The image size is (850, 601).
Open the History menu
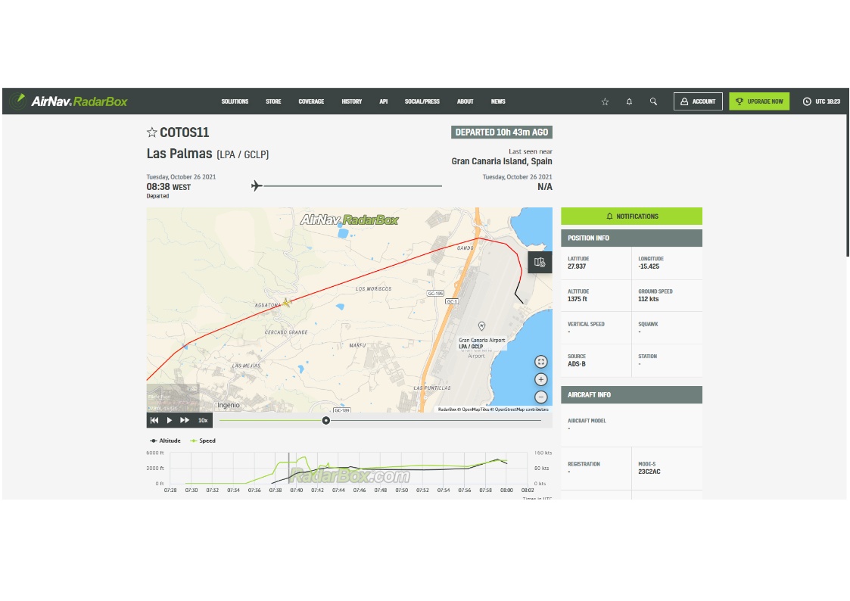point(351,101)
